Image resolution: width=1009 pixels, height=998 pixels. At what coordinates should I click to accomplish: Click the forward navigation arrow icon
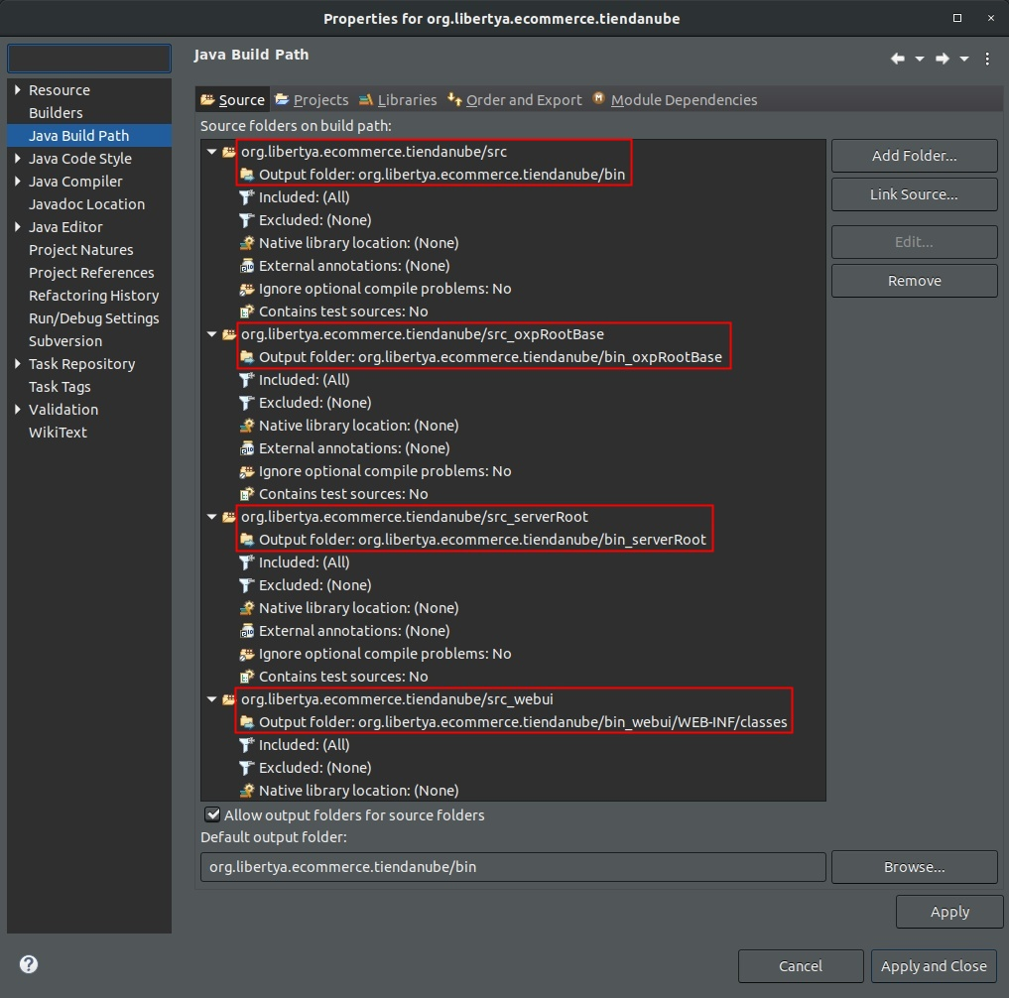click(943, 59)
